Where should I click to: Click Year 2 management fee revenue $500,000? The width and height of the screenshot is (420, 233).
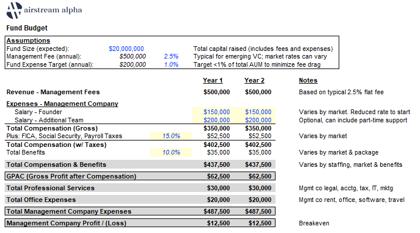click(258, 92)
